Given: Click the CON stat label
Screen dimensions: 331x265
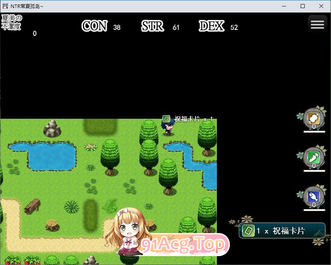Looking at the screenshot, I should click(x=95, y=26).
